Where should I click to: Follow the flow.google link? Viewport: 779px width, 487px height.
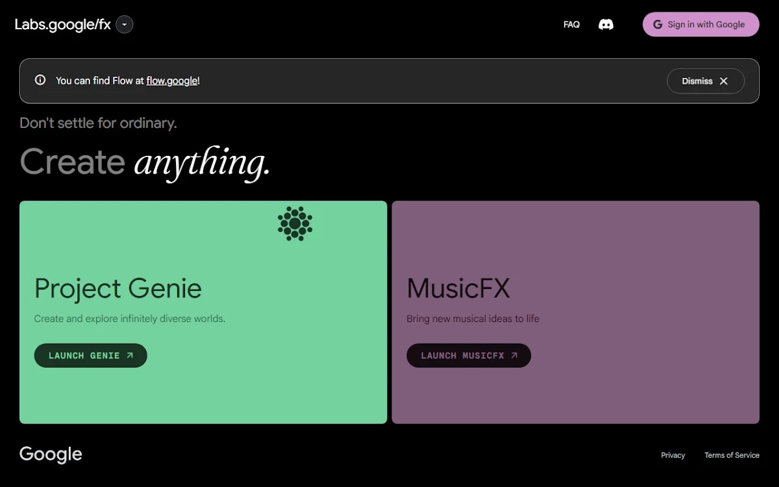point(172,81)
